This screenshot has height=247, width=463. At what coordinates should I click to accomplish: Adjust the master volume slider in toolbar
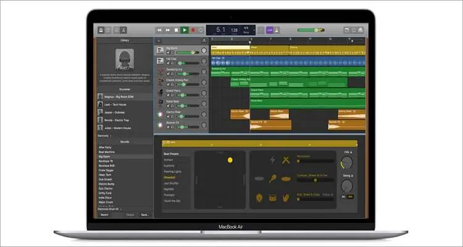[x=311, y=30]
